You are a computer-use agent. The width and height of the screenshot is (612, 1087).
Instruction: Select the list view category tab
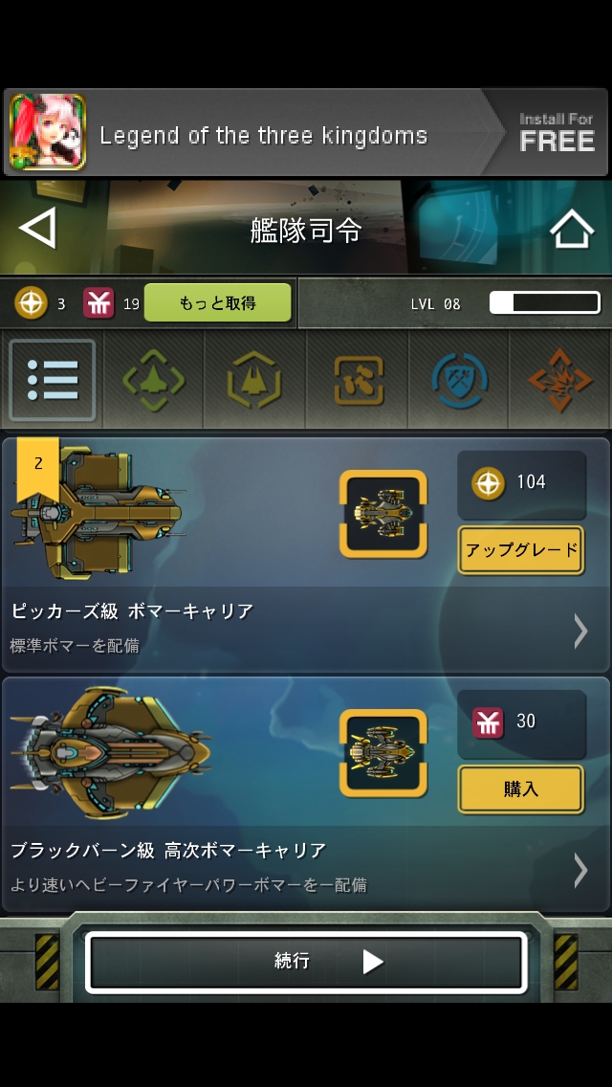tap(52, 380)
